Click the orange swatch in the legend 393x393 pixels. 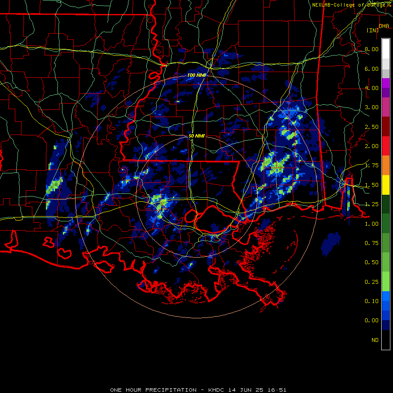pyautogui.click(x=386, y=165)
